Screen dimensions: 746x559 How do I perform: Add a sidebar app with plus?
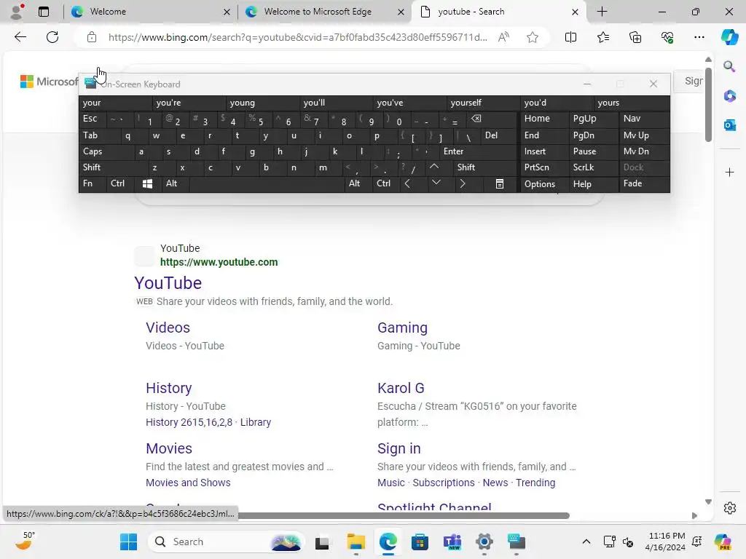point(729,172)
